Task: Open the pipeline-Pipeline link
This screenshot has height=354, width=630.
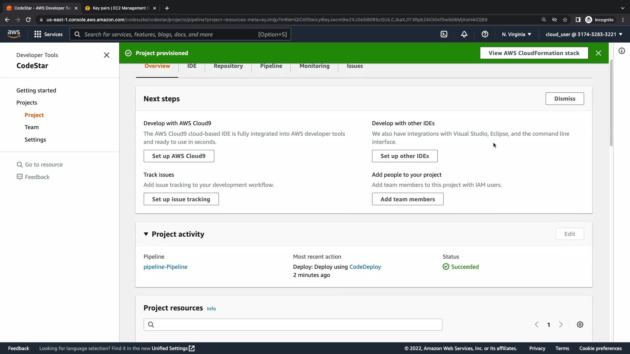Action: pyautogui.click(x=165, y=267)
